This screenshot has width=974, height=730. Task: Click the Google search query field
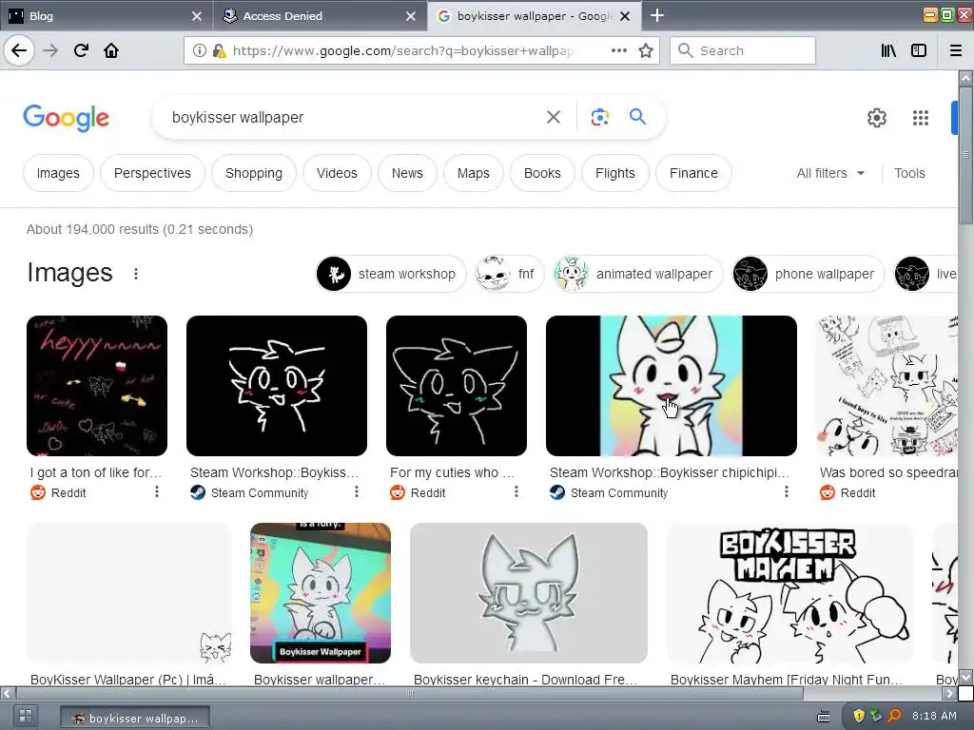pos(351,117)
